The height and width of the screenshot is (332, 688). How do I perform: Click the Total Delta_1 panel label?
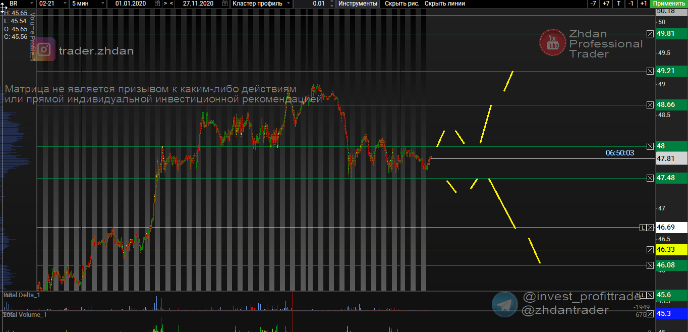tap(21, 295)
